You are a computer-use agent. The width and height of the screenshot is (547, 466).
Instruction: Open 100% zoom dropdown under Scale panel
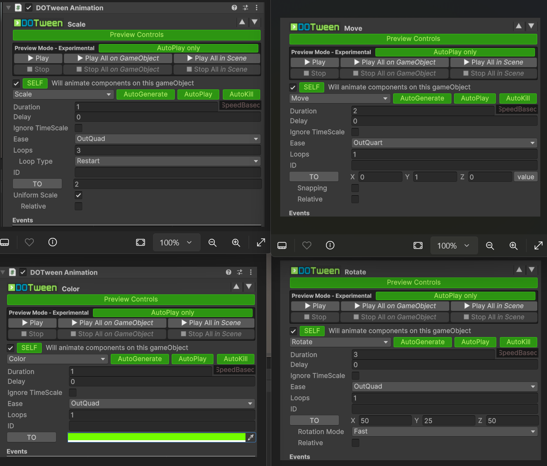(x=176, y=242)
